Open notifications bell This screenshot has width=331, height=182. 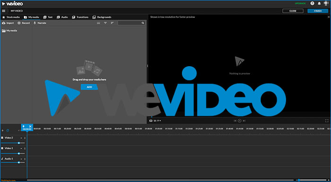319,3
